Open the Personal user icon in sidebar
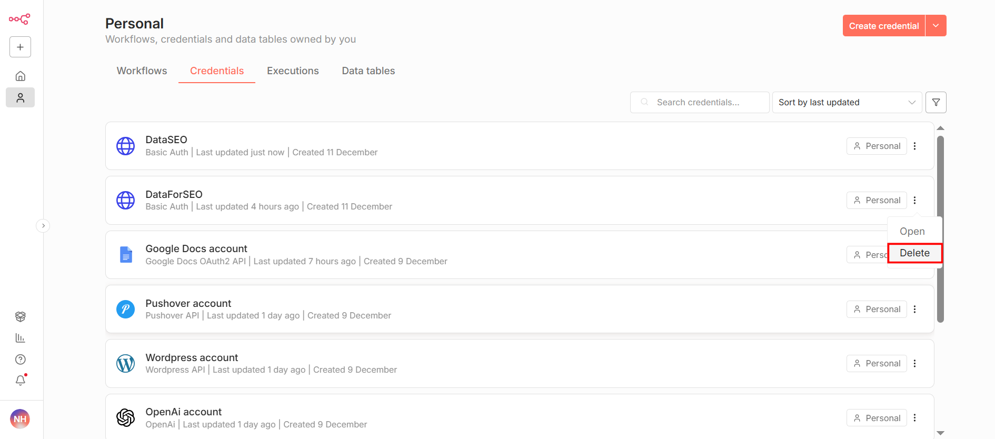This screenshot has height=439, width=995. pos(20,98)
